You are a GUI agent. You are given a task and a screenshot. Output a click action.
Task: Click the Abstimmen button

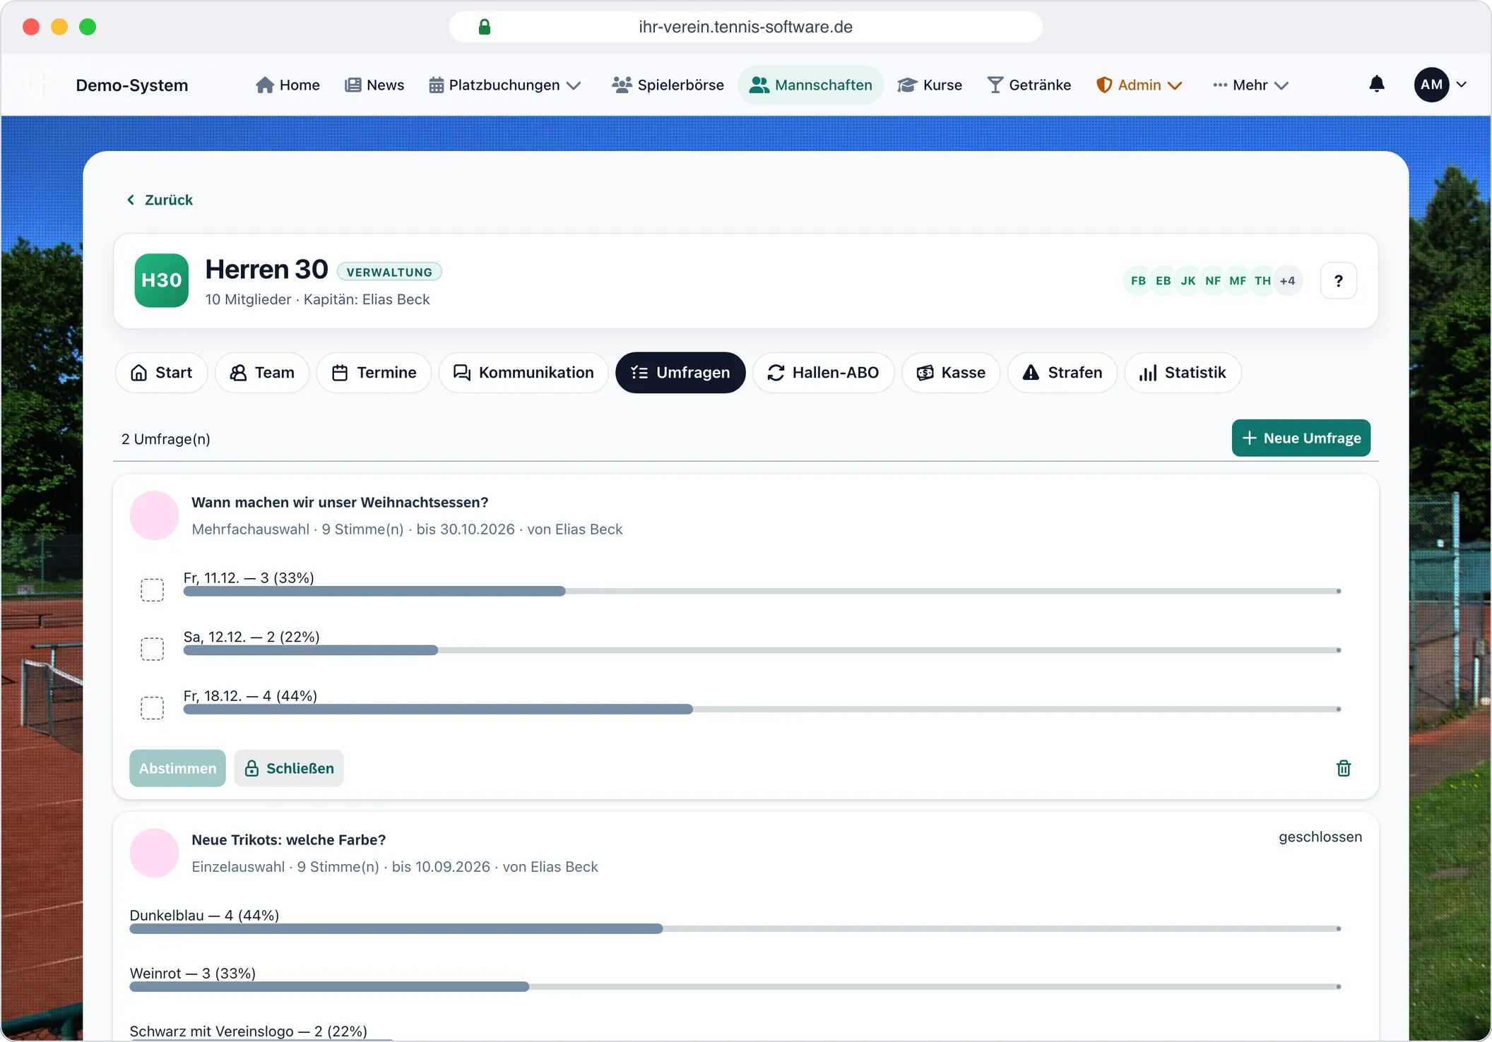point(177,768)
